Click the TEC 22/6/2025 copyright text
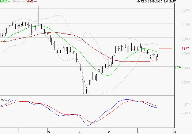The image size is (192, 134). 156,2
